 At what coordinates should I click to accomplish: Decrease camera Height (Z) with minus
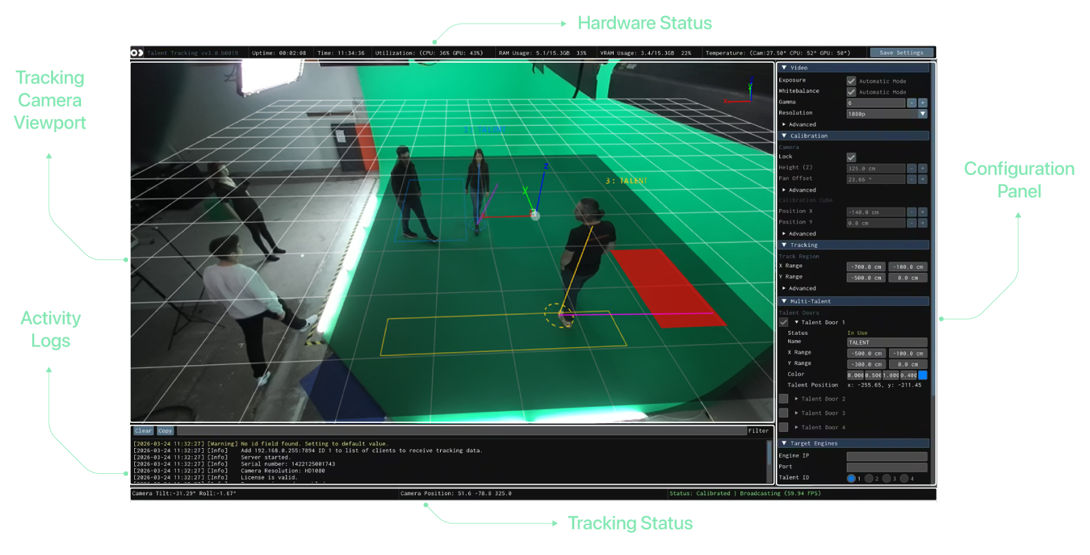(912, 168)
